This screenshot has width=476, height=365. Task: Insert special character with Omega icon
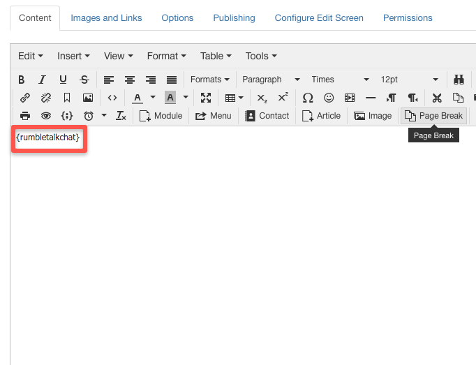point(307,98)
